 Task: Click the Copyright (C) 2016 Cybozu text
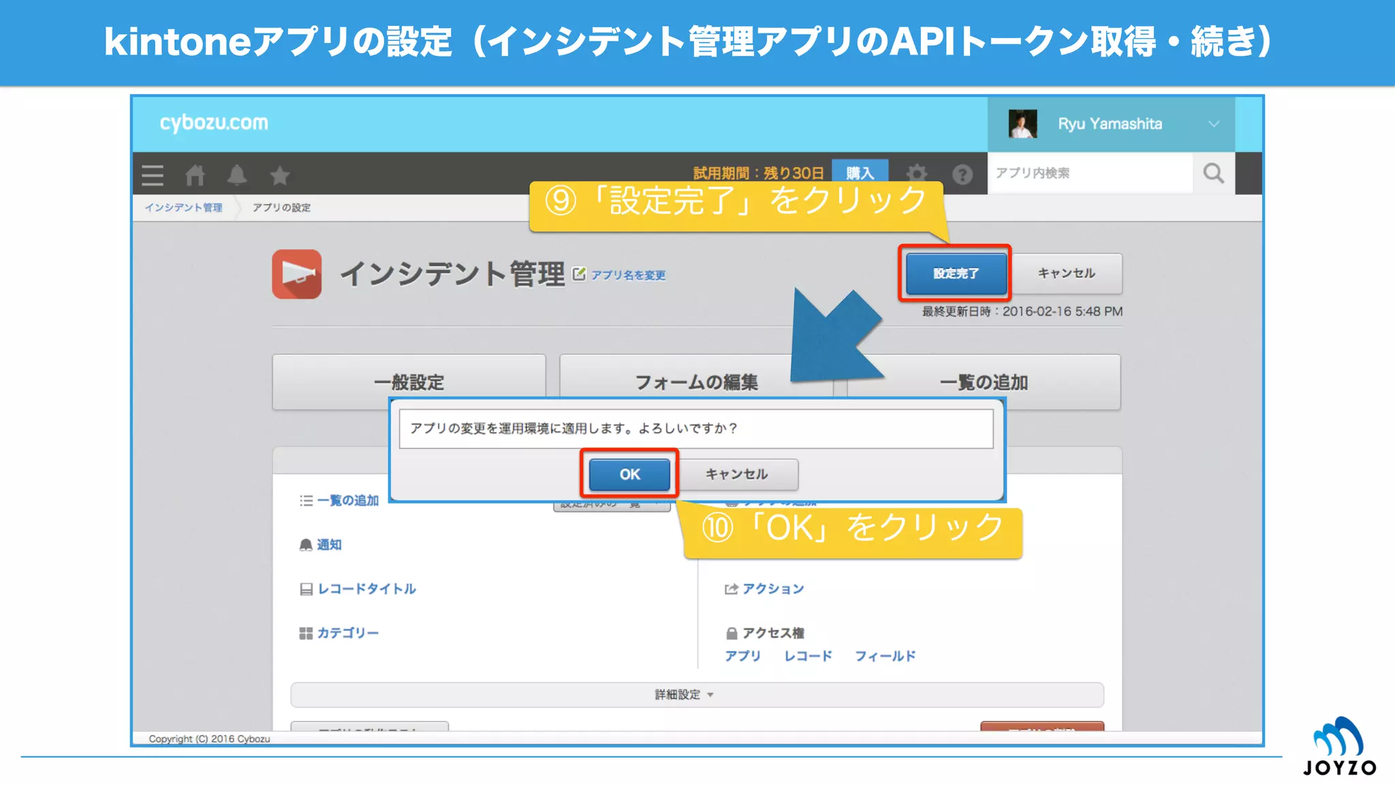(209, 739)
